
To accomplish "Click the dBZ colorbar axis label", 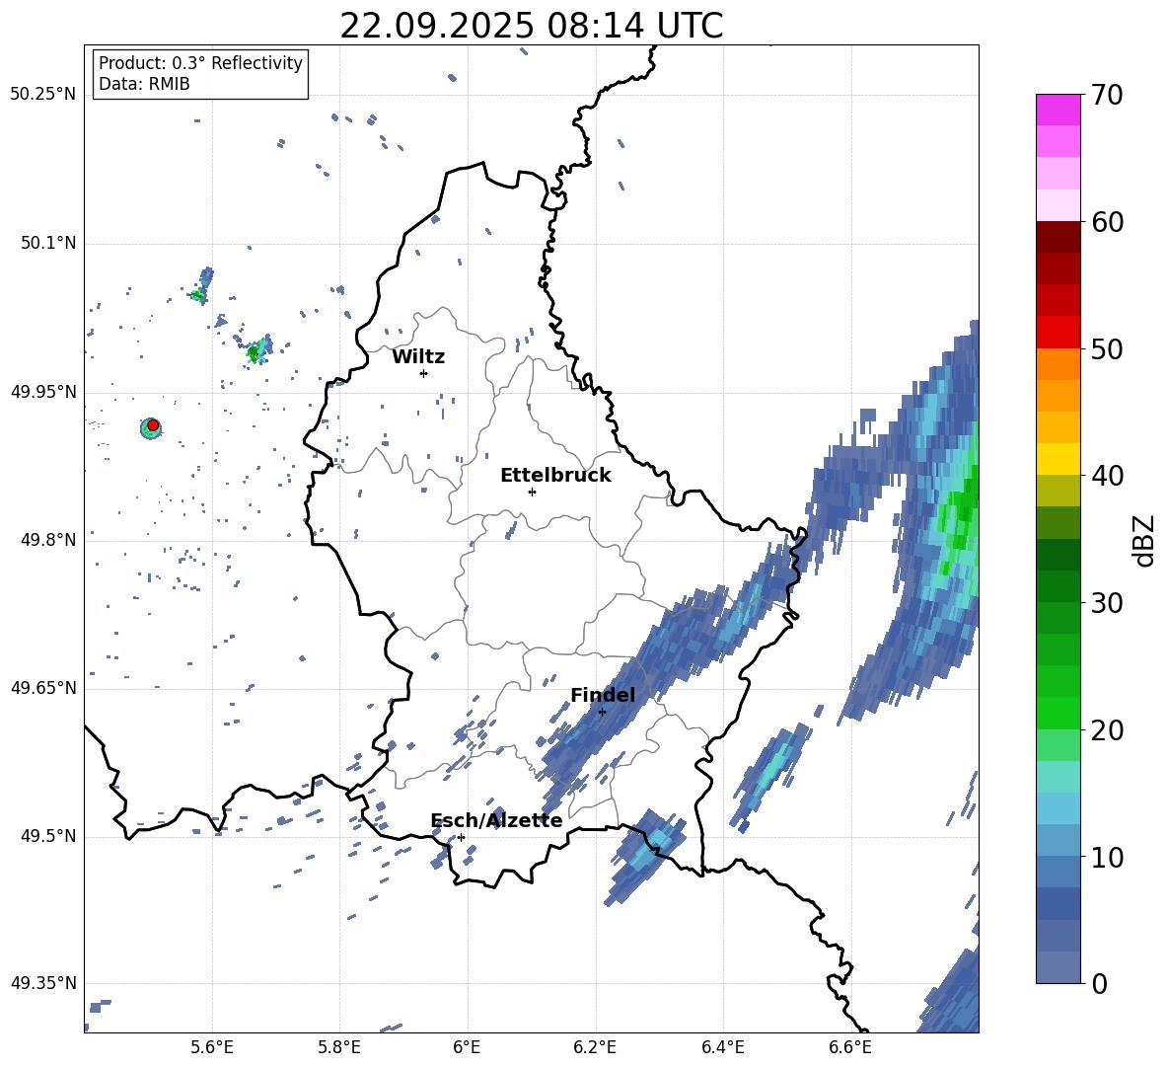I will (1145, 540).
